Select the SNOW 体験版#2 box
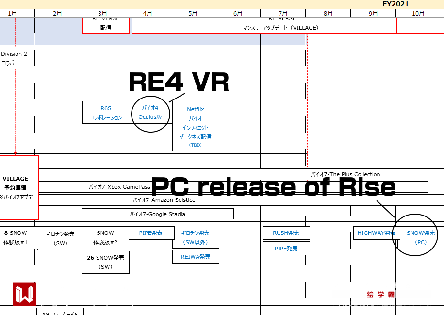 click(105, 237)
